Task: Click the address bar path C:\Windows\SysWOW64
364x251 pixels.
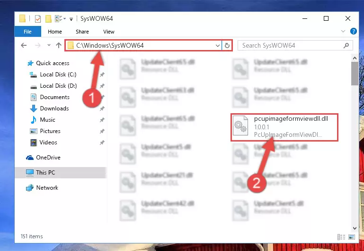Action: click(x=110, y=45)
